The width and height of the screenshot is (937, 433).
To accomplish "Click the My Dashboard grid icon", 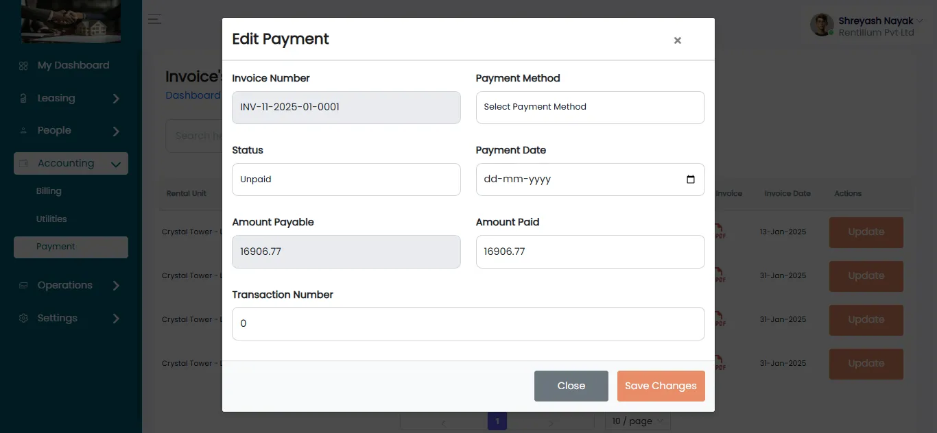I will [x=23, y=66].
